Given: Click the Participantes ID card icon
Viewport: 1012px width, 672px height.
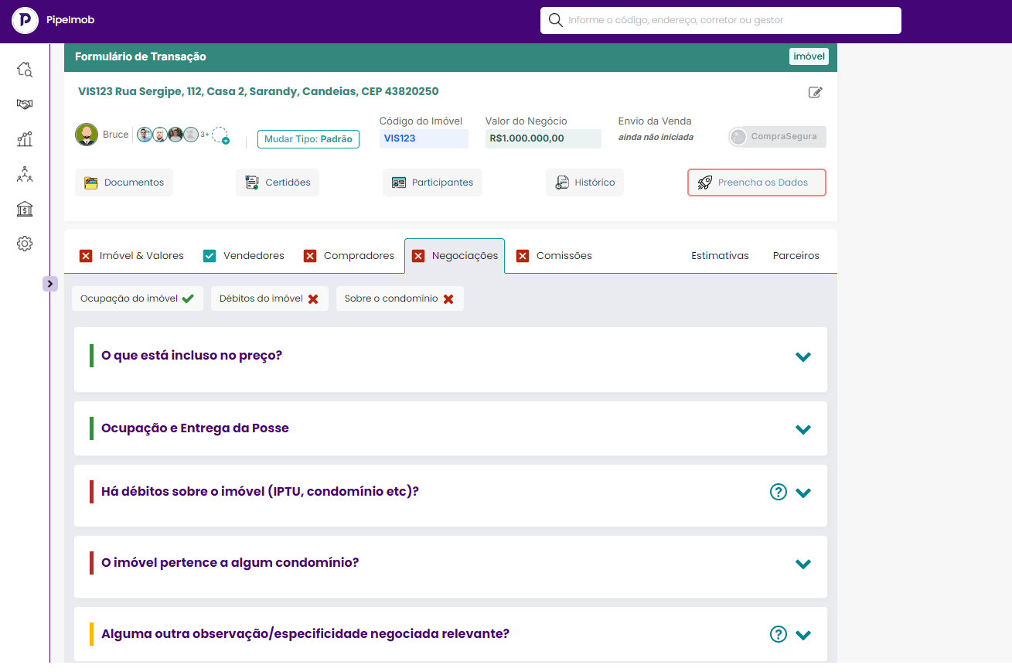Looking at the screenshot, I should 399,183.
